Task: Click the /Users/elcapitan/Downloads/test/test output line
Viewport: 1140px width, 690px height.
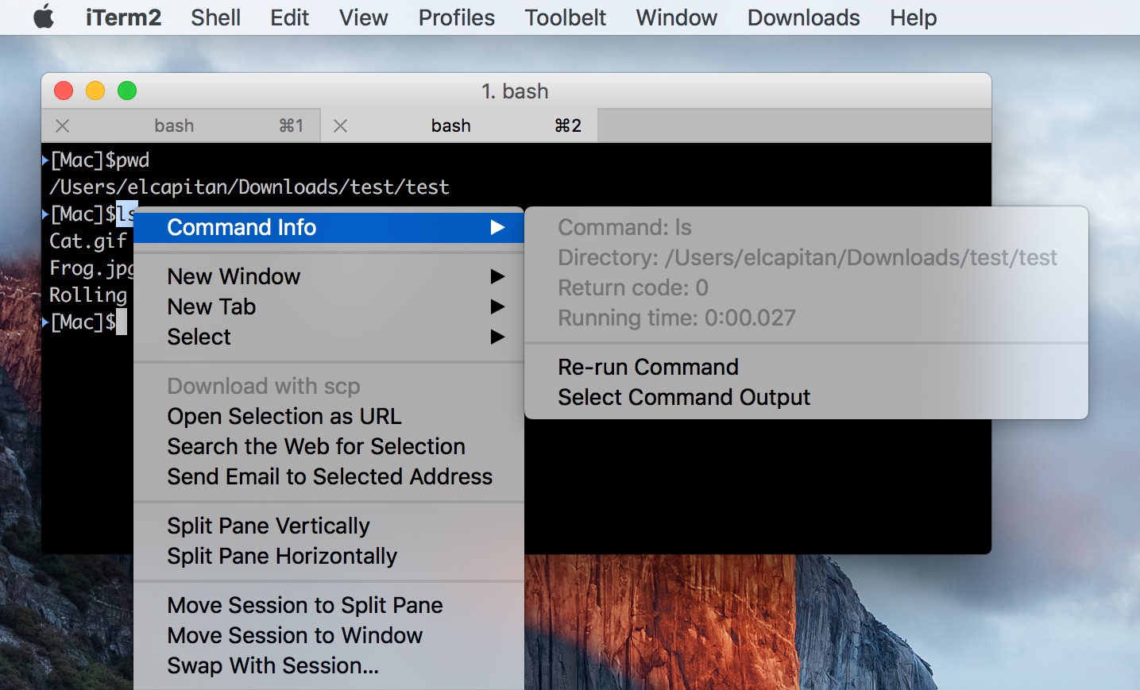Action: point(249,187)
